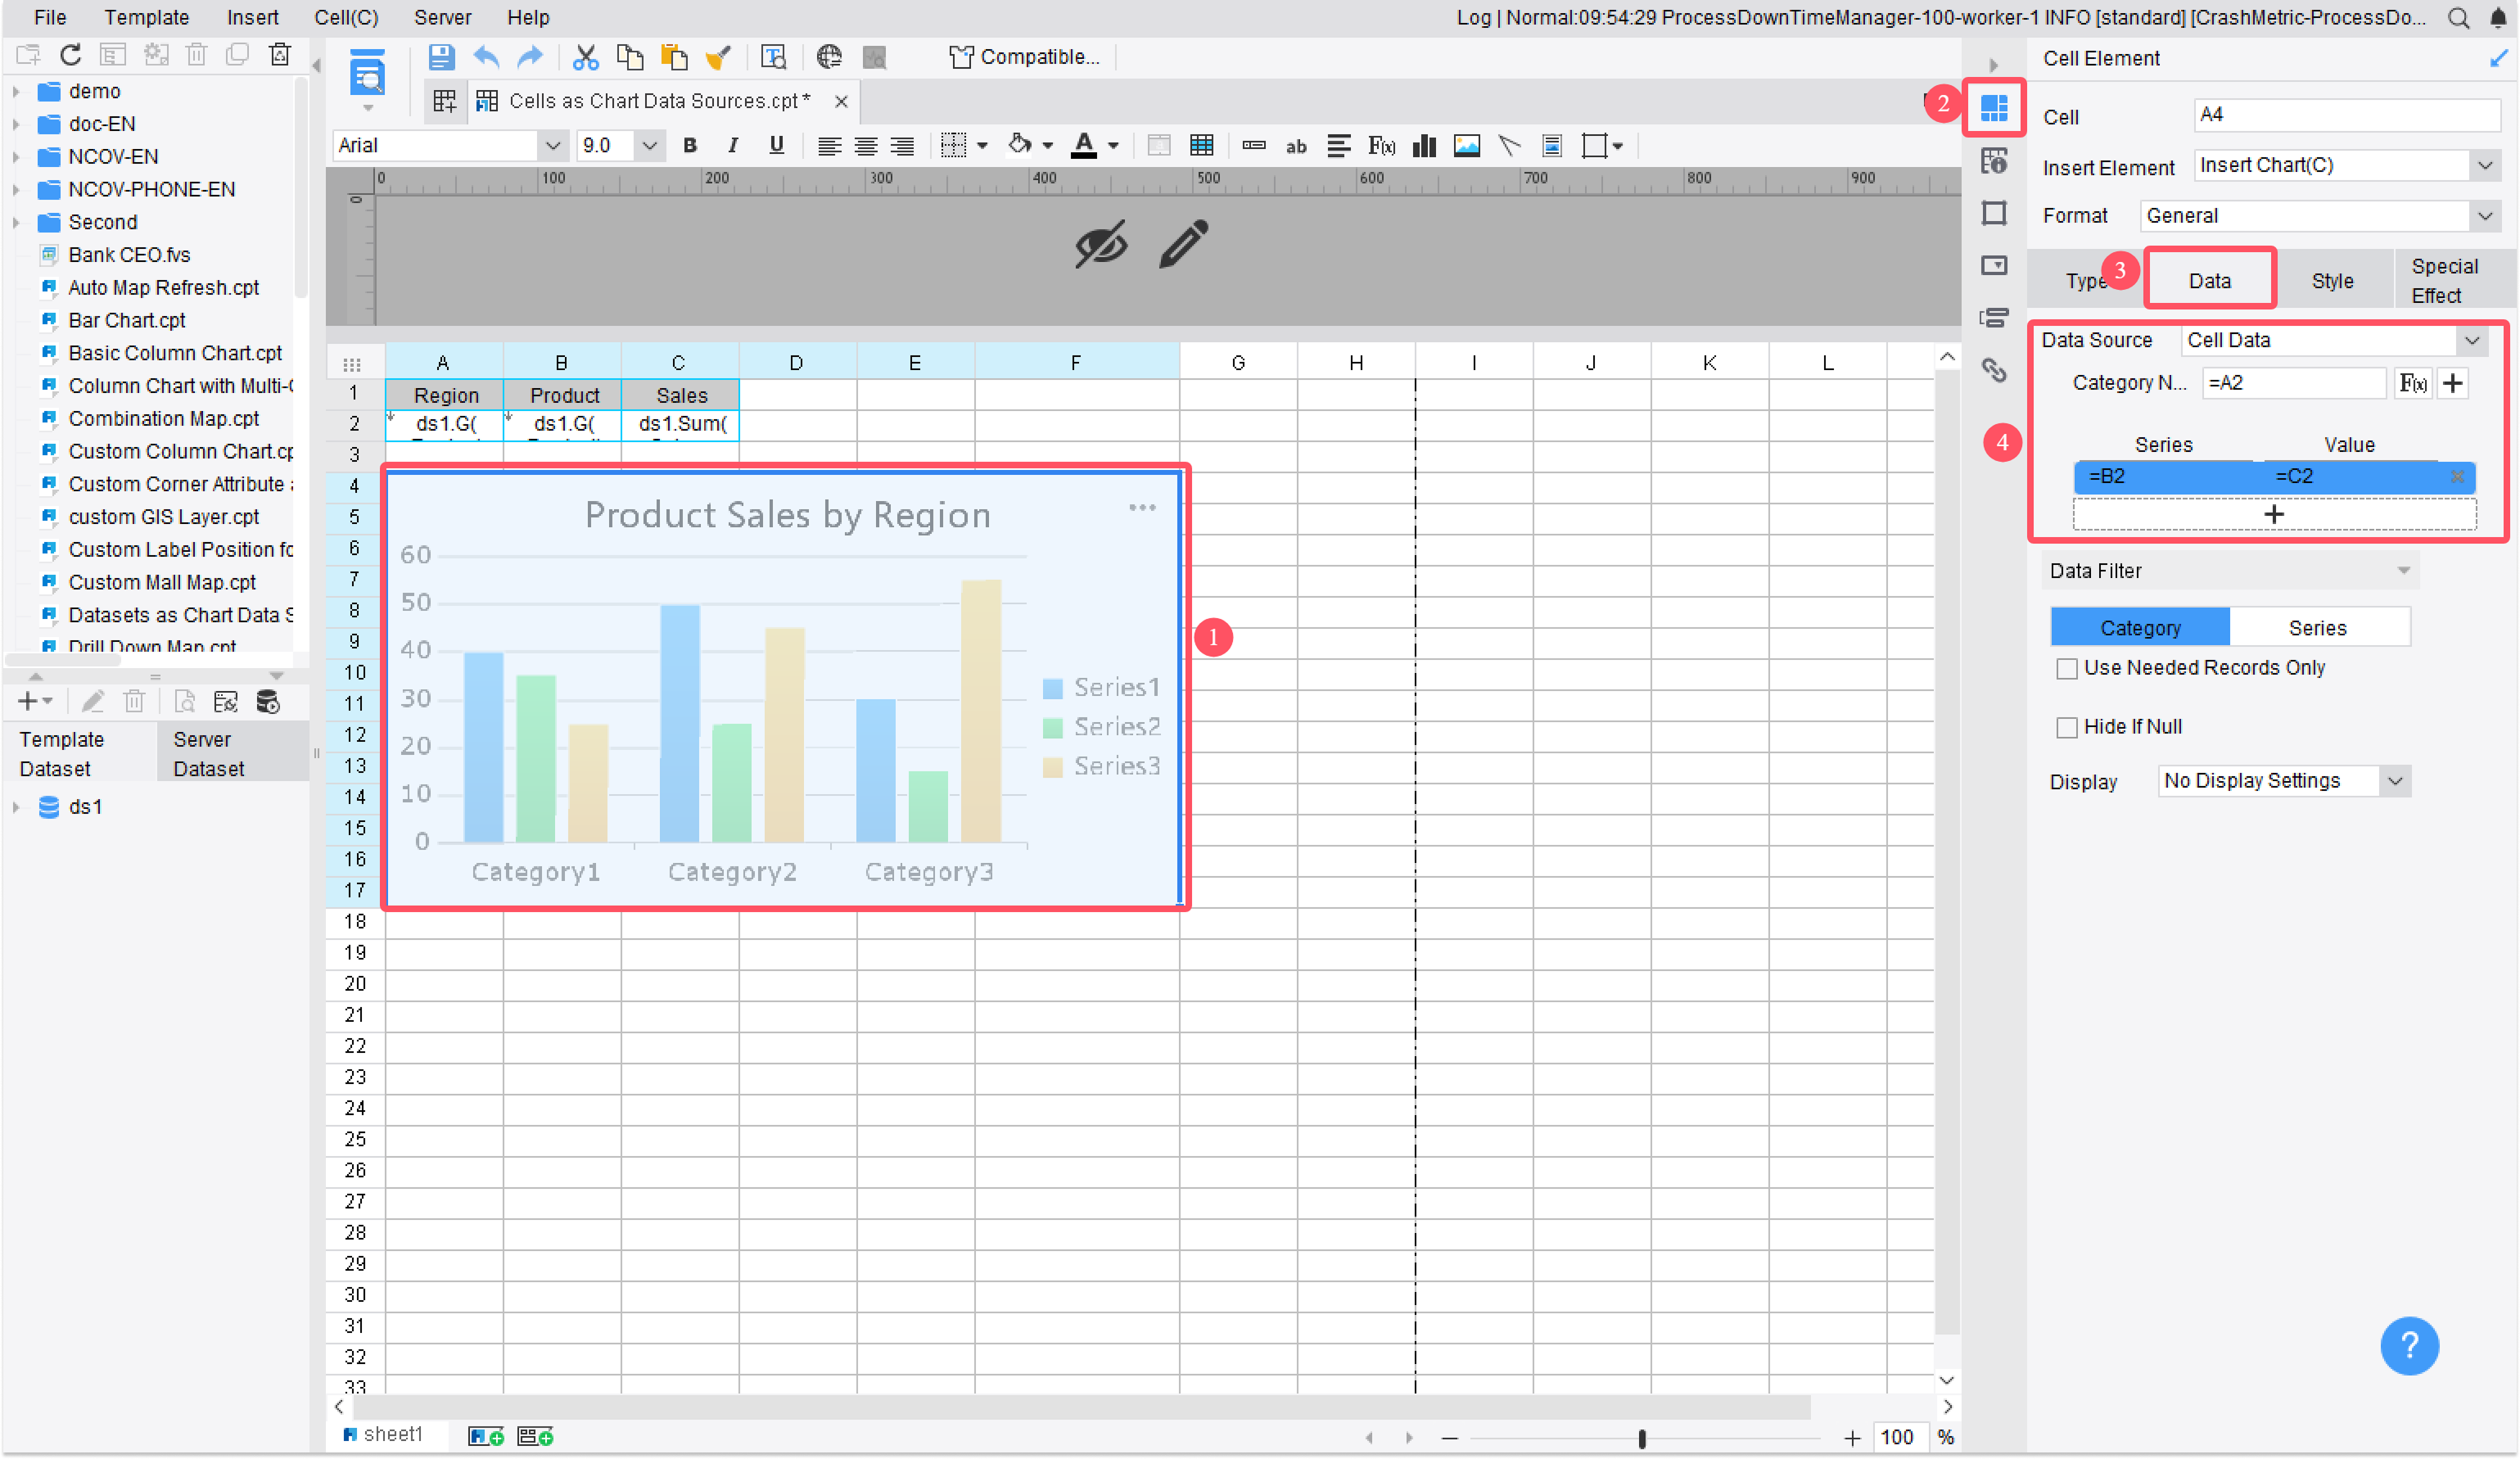This screenshot has width=2520, height=1459.
Task: Click the Undo arrow icon
Action: pyautogui.click(x=486, y=57)
